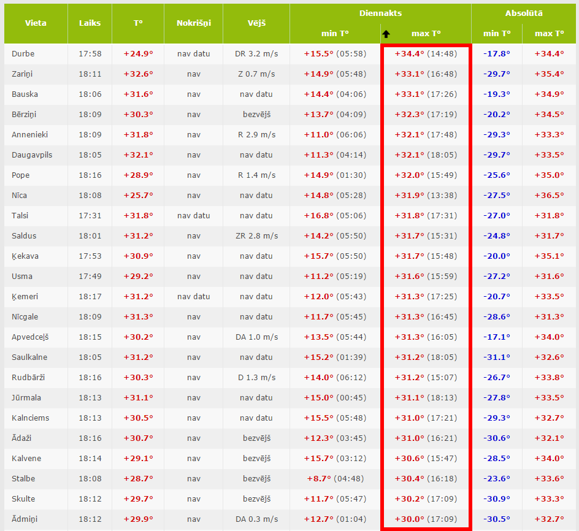The image size is (579, 531).
Task: Select the Ķekava station name
Action: [x=25, y=256]
